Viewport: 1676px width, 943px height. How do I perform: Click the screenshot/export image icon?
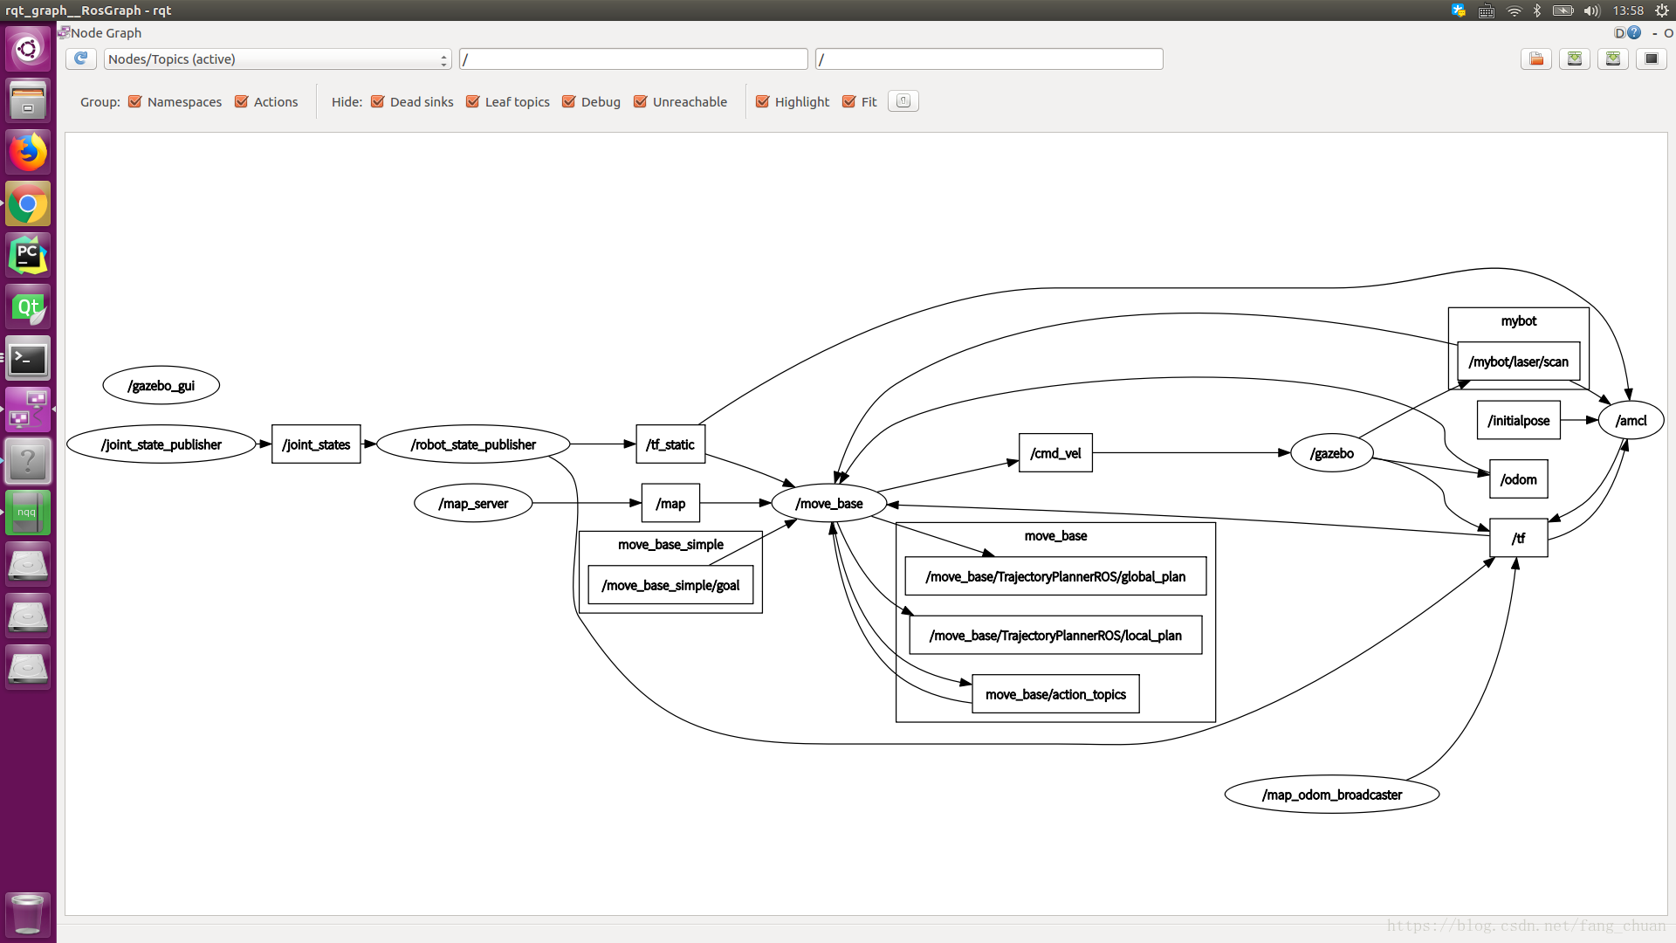point(1655,59)
